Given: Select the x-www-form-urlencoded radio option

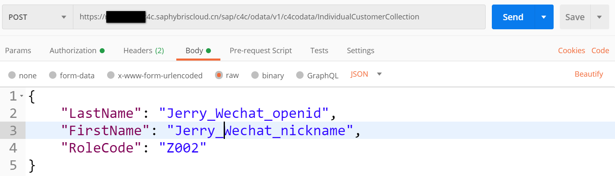Looking at the screenshot, I should (x=110, y=75).
